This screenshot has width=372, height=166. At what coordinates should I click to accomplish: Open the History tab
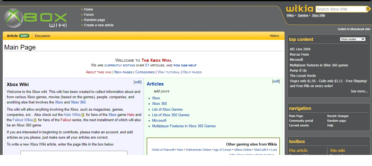274,36
